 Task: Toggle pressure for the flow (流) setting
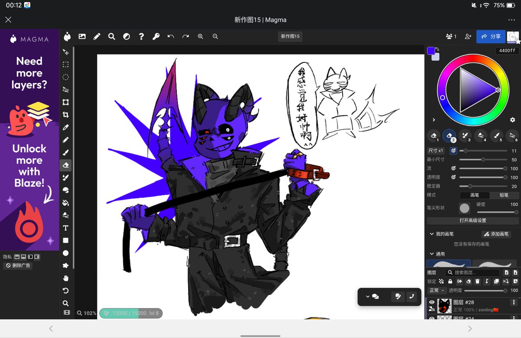coord(453,168)
